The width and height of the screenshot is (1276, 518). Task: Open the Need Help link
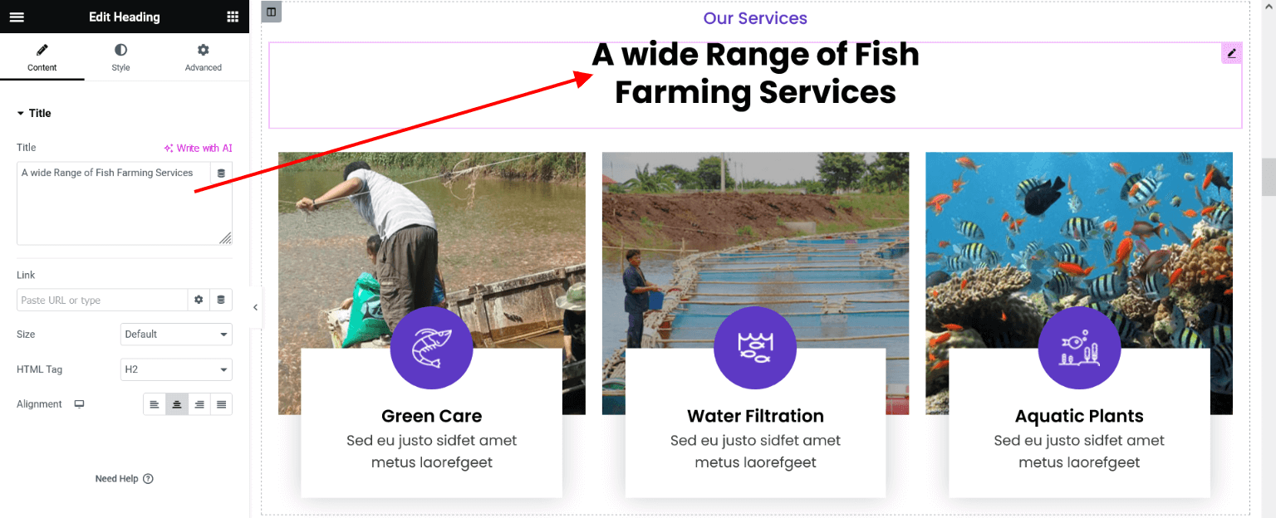tap(124, 479)
